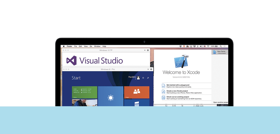The height and width of the screenshot is (134, 280).
Task: Open the US flag input menu
Action: 205,46
